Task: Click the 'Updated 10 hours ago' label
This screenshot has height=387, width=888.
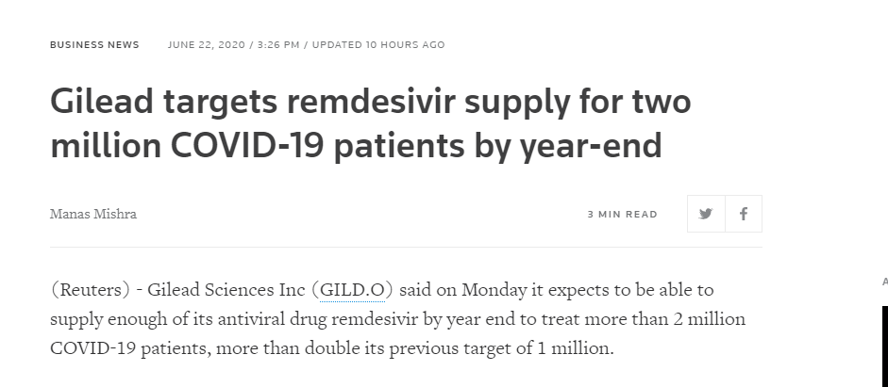Action: click(378, 45)
